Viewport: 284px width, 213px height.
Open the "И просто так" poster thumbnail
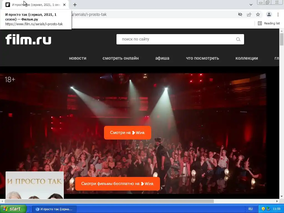[35, 185]
